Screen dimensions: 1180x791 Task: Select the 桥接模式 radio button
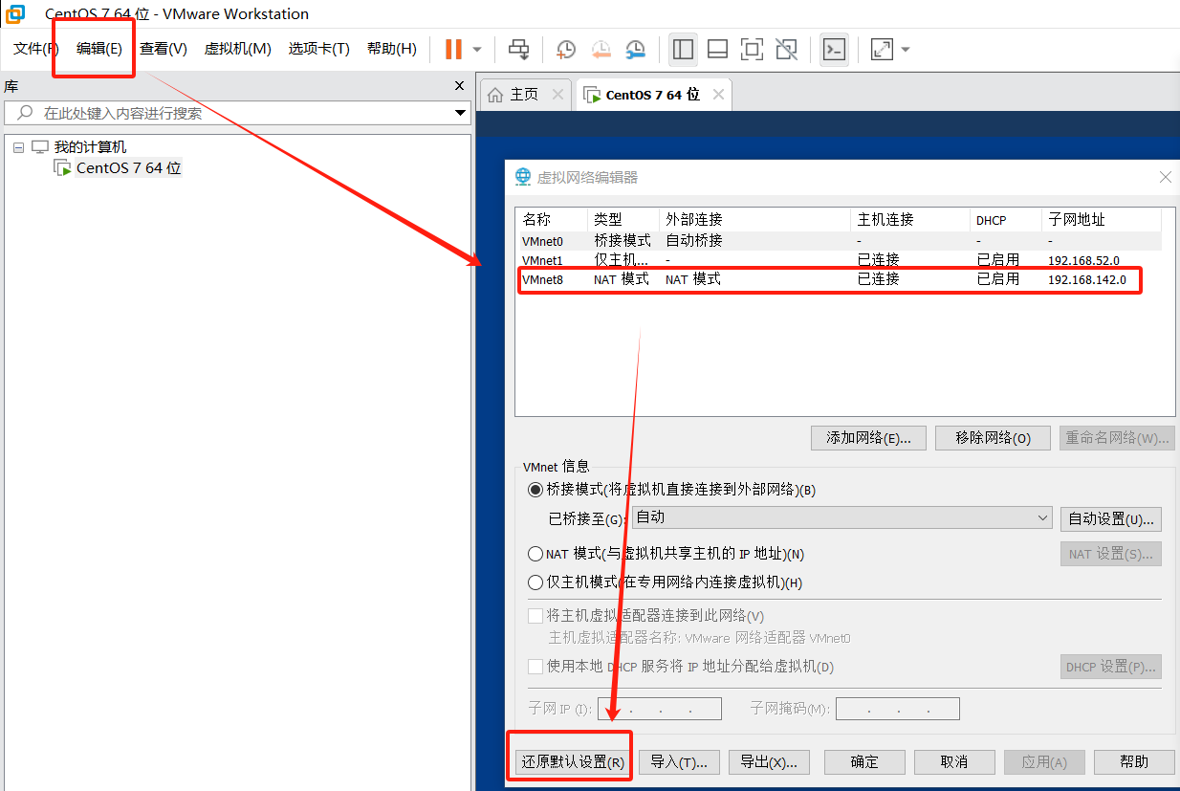535,490
